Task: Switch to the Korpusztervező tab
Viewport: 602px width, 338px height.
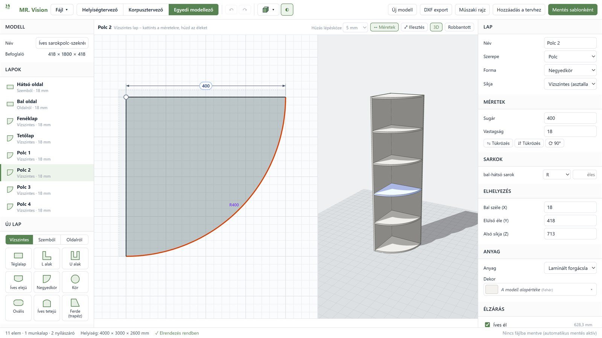Action: (x=146, y=10)
